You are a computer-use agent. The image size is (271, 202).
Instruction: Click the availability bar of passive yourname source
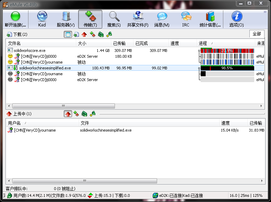coord(227,74)
